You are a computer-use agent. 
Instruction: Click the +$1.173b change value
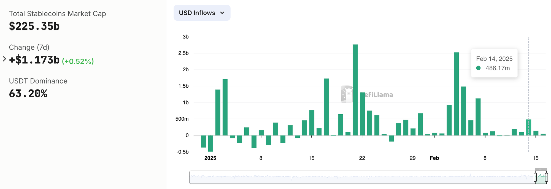[x=34, y=60]
